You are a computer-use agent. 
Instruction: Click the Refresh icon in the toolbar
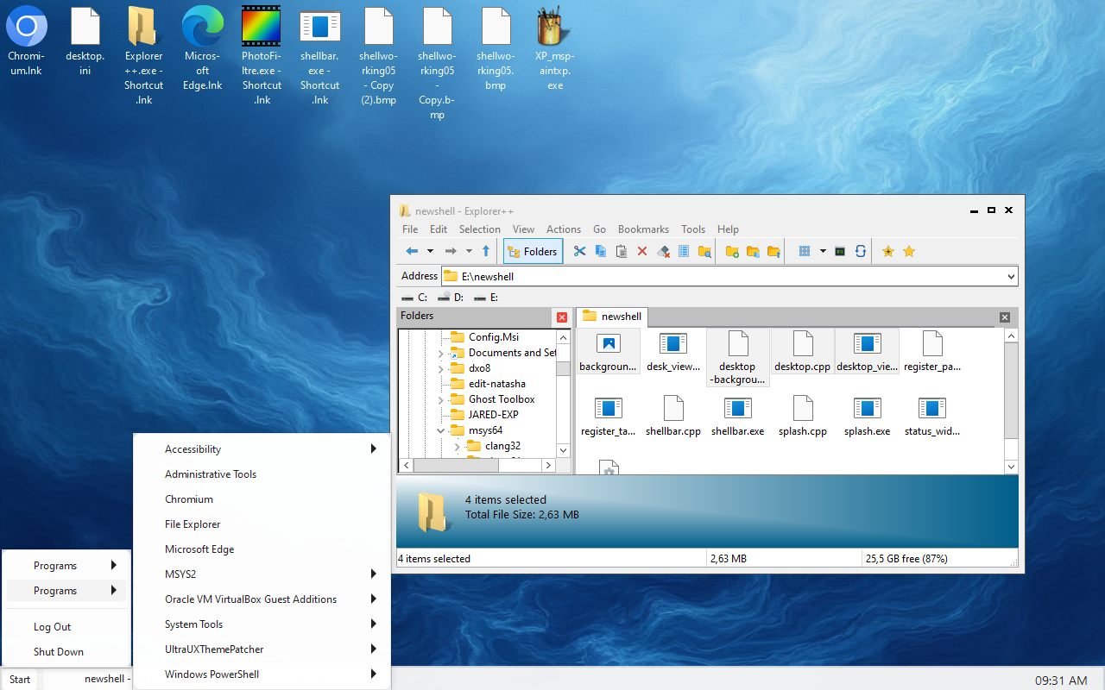point(861,251)
